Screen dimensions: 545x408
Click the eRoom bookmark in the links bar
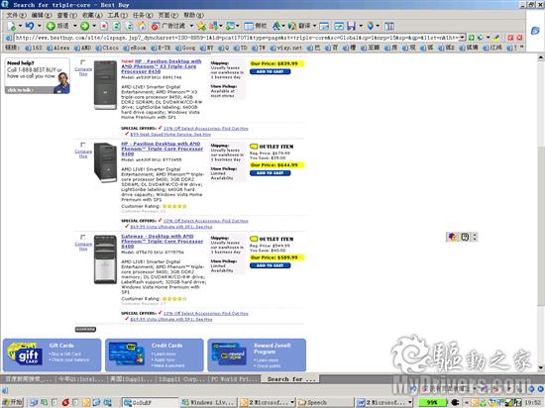pos(135,48)
